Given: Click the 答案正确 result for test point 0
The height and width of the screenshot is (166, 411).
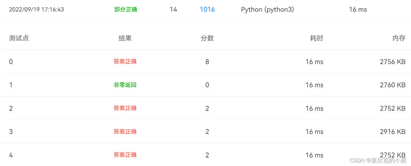Looking at the screenshot, I should (125, 61).
